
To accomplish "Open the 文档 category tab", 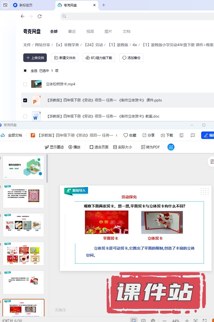I will [x=127, y=31].
